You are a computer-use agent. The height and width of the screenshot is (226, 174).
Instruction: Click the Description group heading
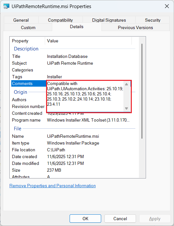coord(26,48)
